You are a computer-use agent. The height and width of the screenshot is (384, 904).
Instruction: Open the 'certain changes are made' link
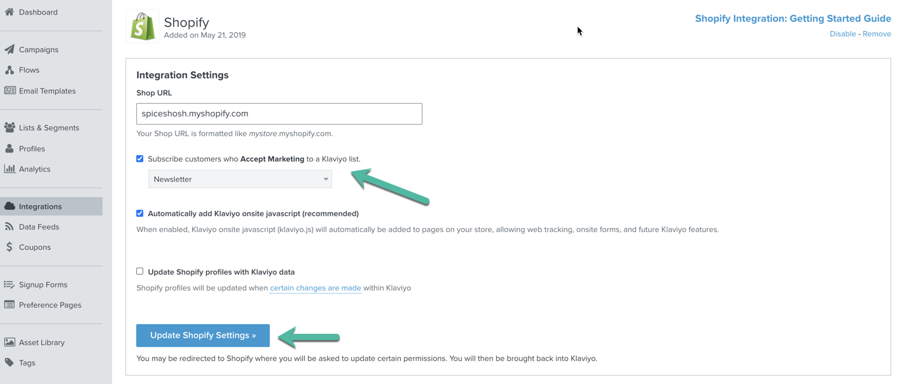click(316, 288)
